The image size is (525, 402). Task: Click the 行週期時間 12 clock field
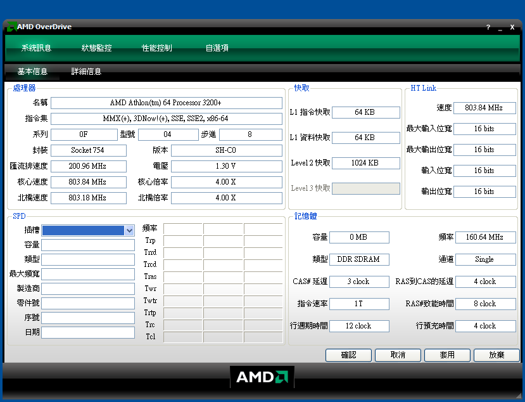pyautogui.click(x=359, y=326)
